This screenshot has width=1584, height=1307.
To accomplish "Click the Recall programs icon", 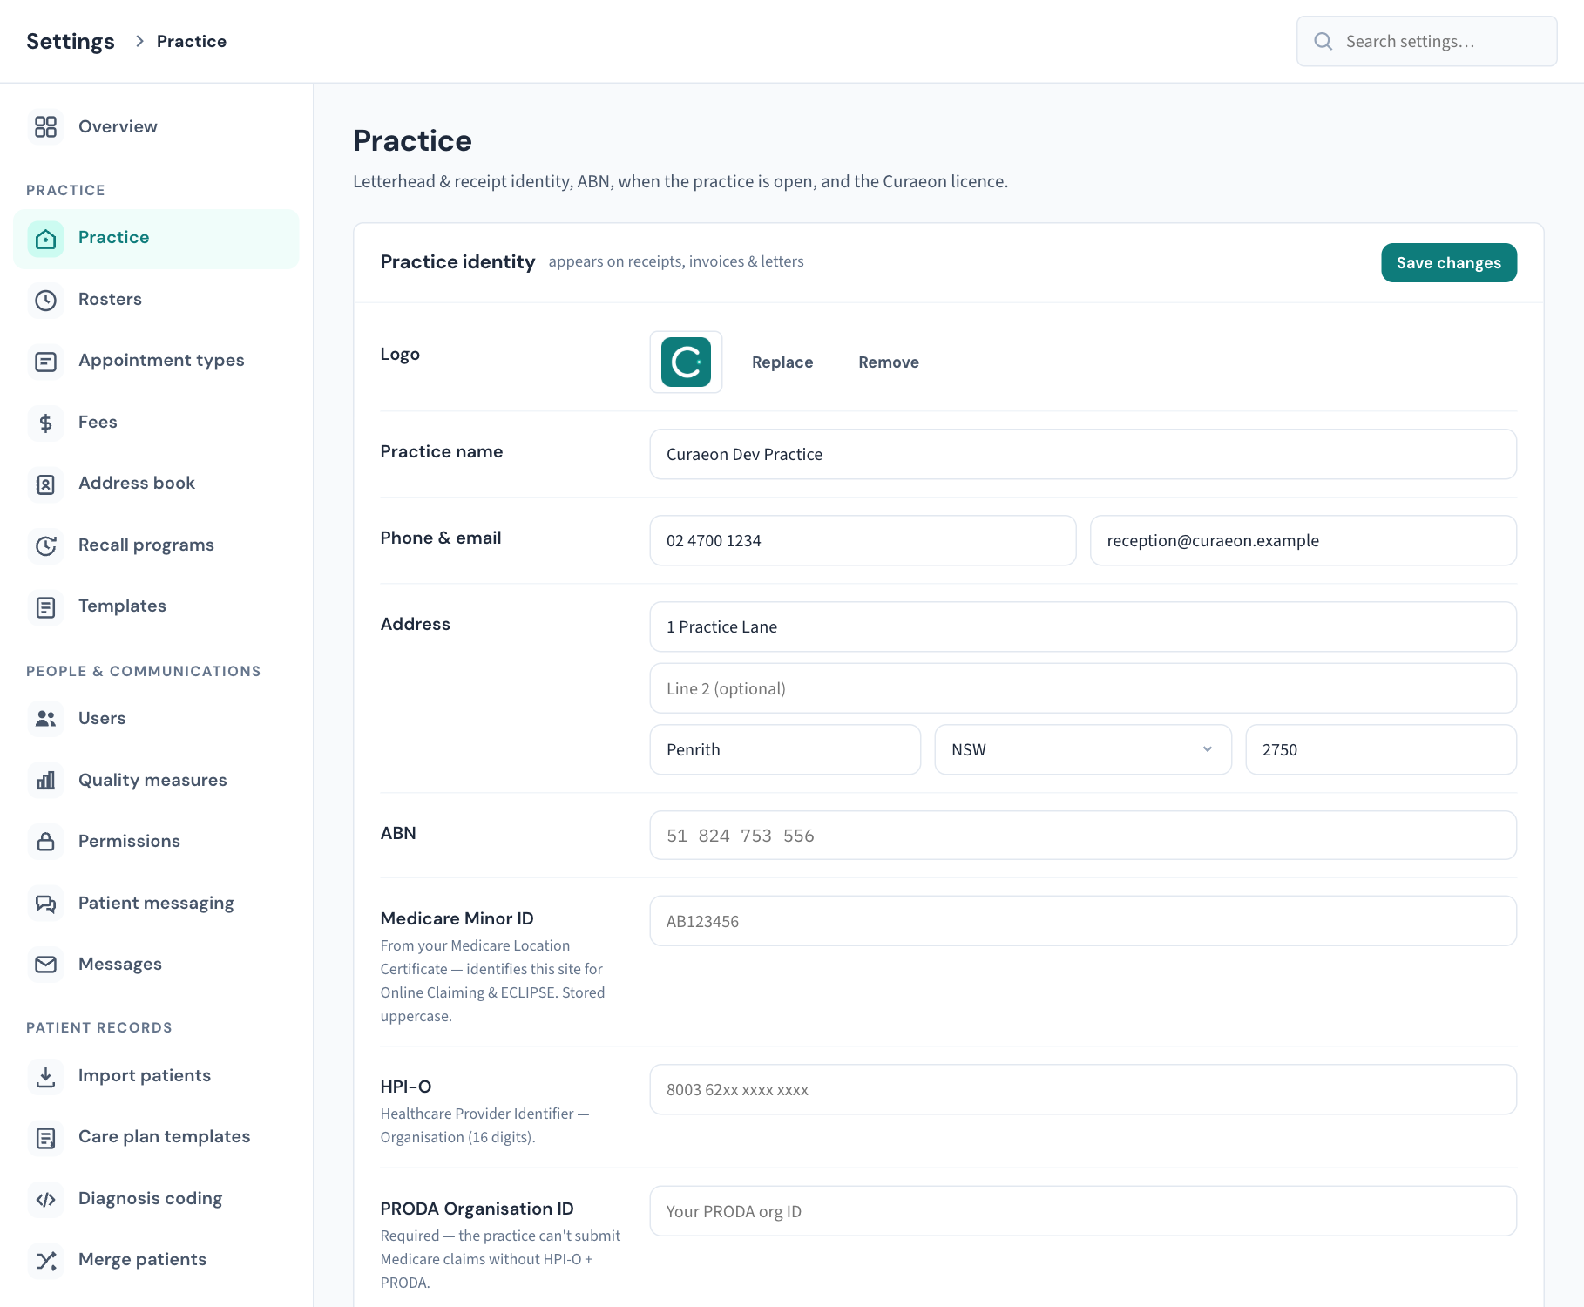I will click(x=45, y=545).
